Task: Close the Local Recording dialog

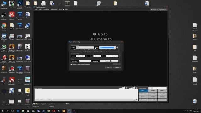Action: click(x=122, y=42)
